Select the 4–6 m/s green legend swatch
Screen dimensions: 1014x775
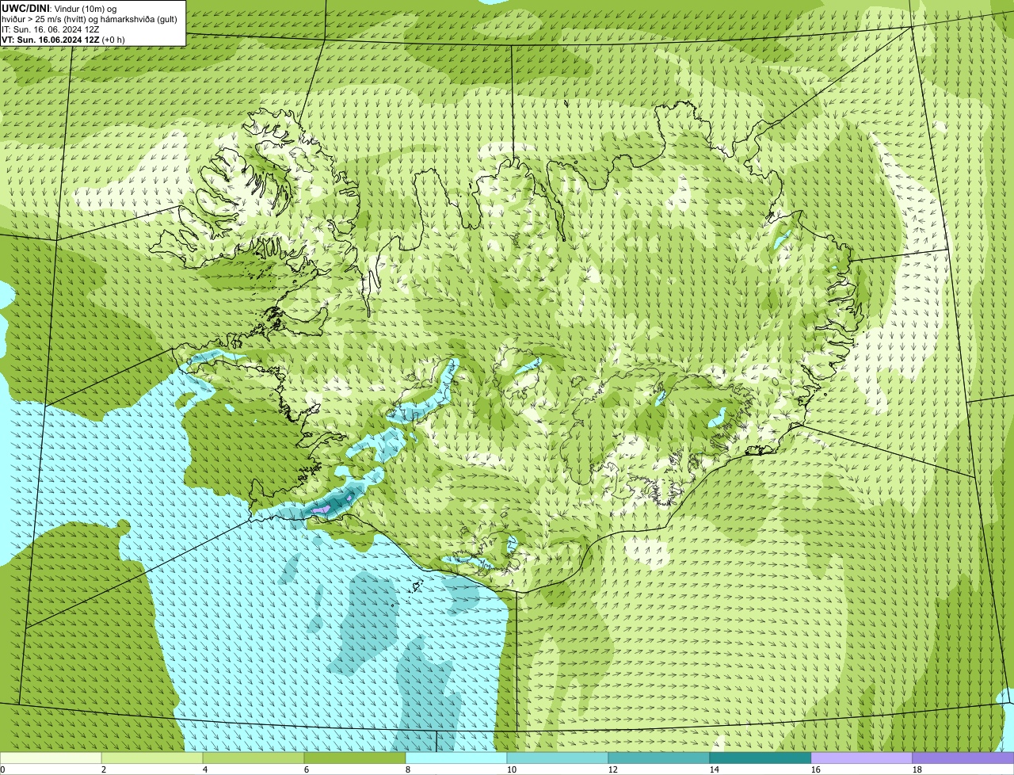point(253,758)
